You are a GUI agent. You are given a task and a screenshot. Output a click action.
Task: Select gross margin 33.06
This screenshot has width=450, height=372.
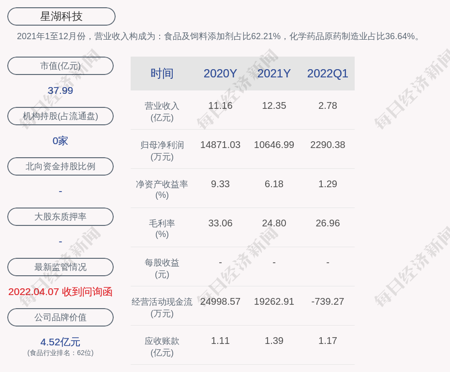coord(221,223)
